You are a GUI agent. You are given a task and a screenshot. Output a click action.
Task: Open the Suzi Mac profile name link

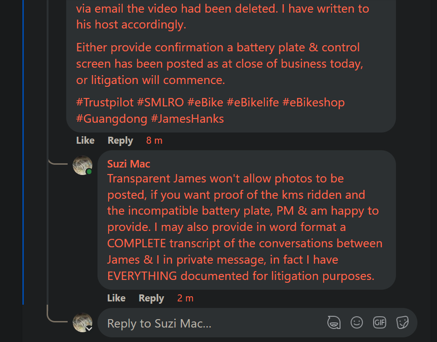[129, 164]
